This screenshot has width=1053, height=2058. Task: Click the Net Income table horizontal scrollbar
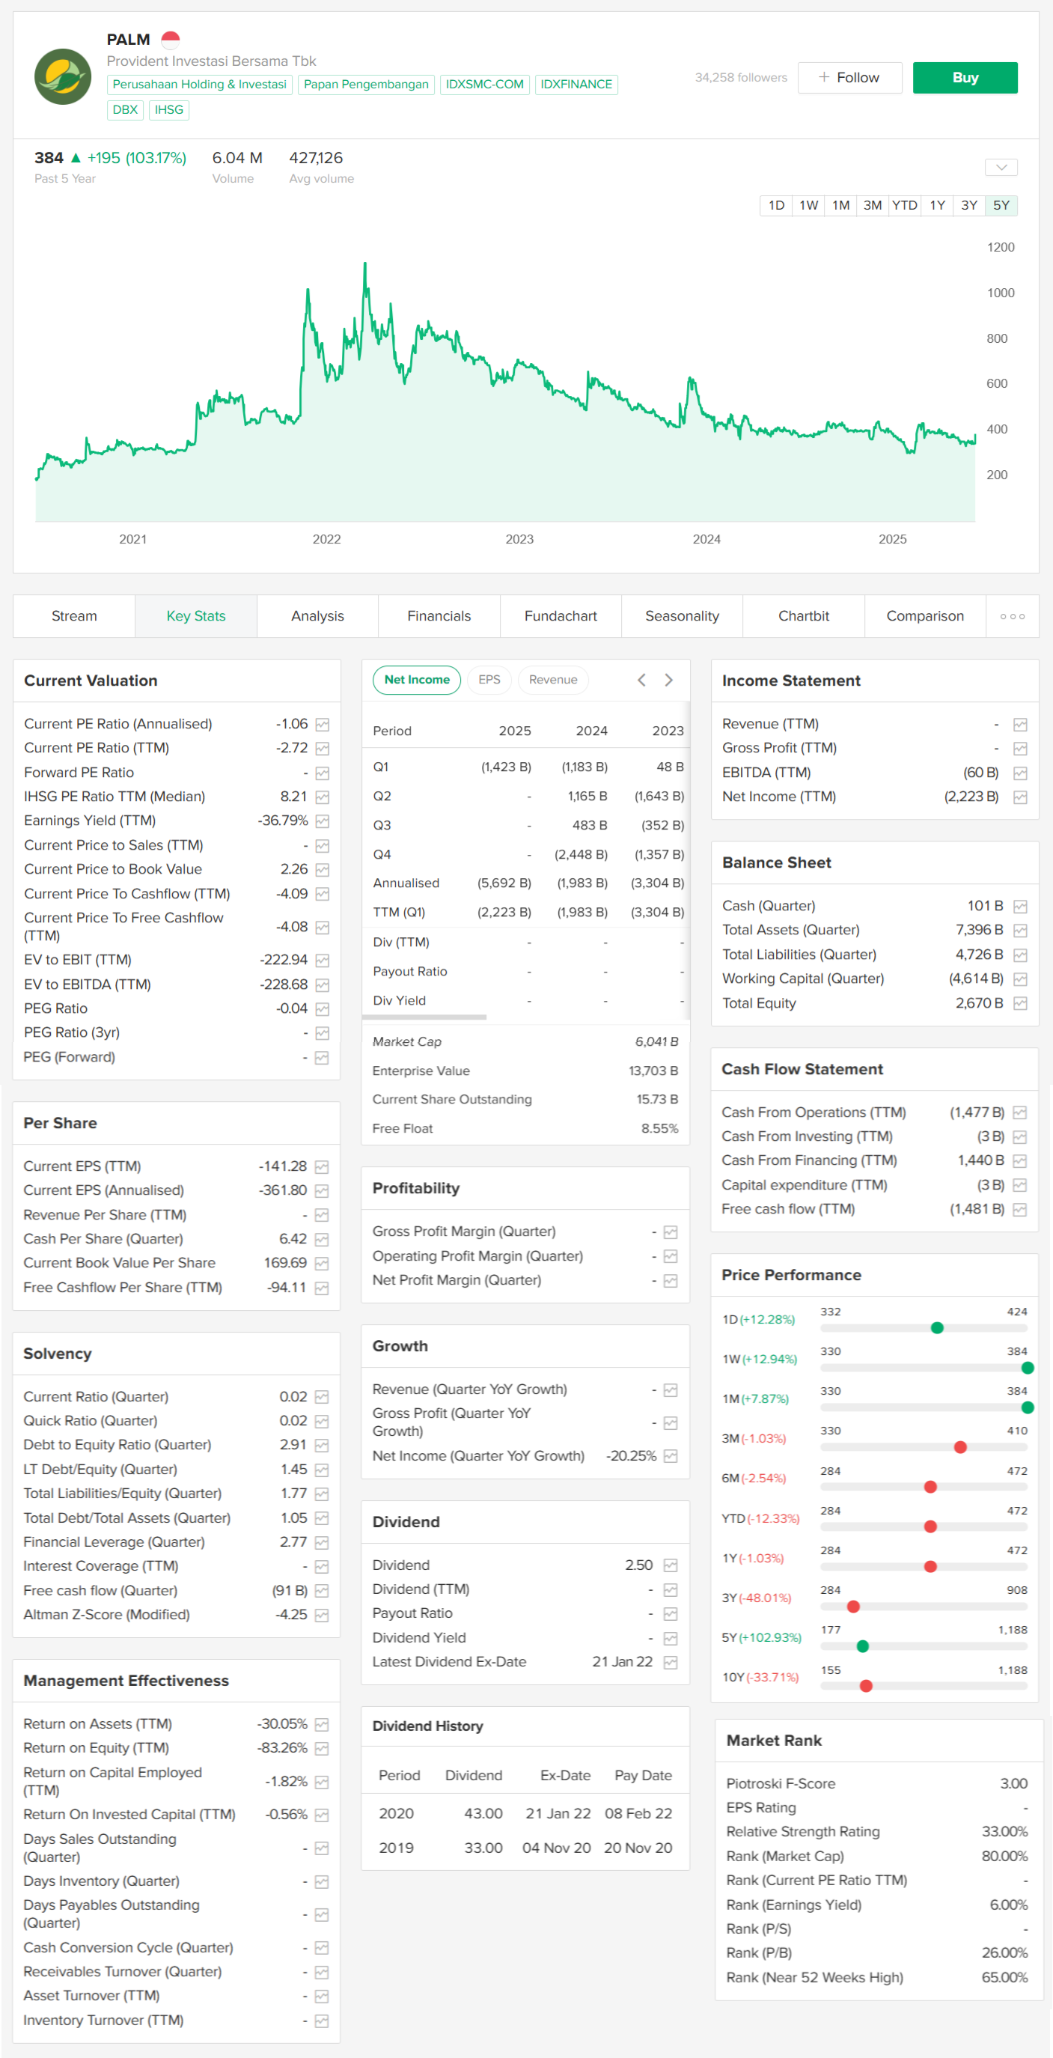point(424,1017)
